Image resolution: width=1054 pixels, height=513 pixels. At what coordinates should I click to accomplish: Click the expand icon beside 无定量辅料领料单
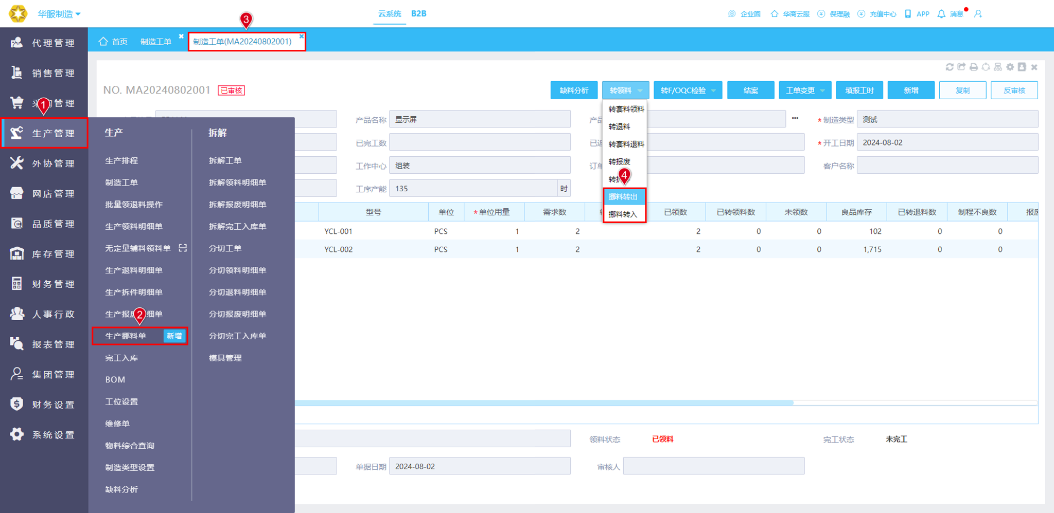click(183, 248)
